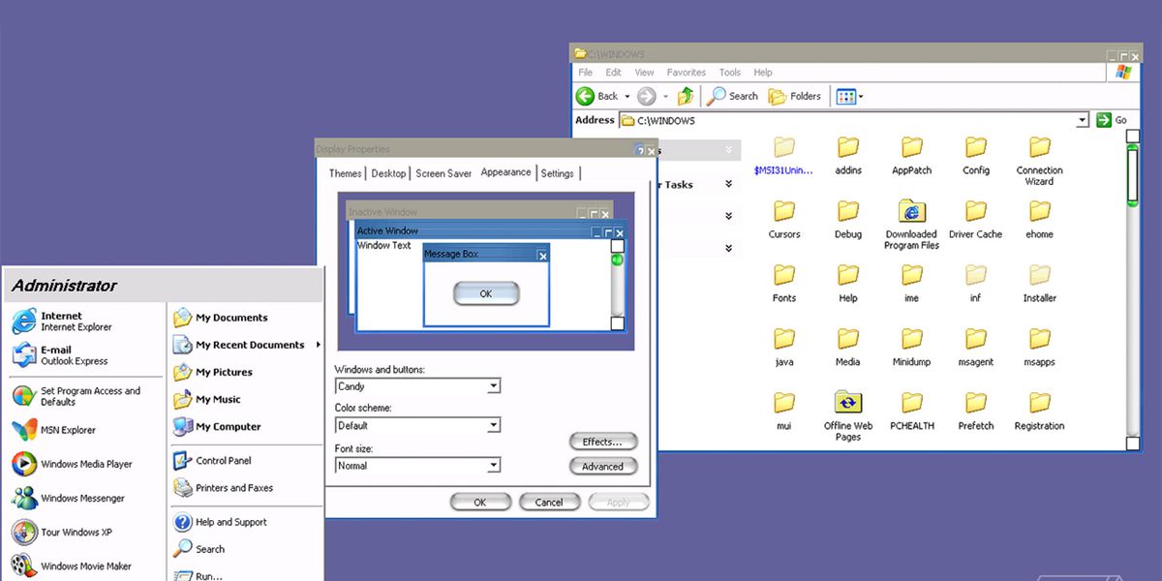Switch to the Settings tab
The image size is (1162, 581).
pyautogui.click(x=557, y=173)
